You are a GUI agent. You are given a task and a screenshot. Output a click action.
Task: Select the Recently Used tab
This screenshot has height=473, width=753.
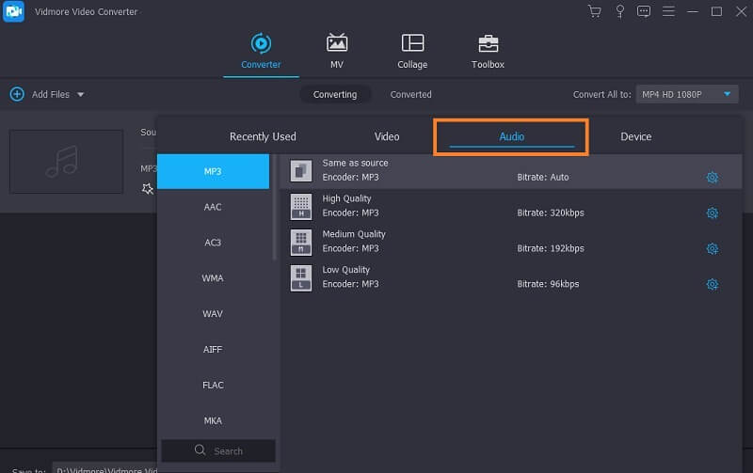click(x=263, y=136)
